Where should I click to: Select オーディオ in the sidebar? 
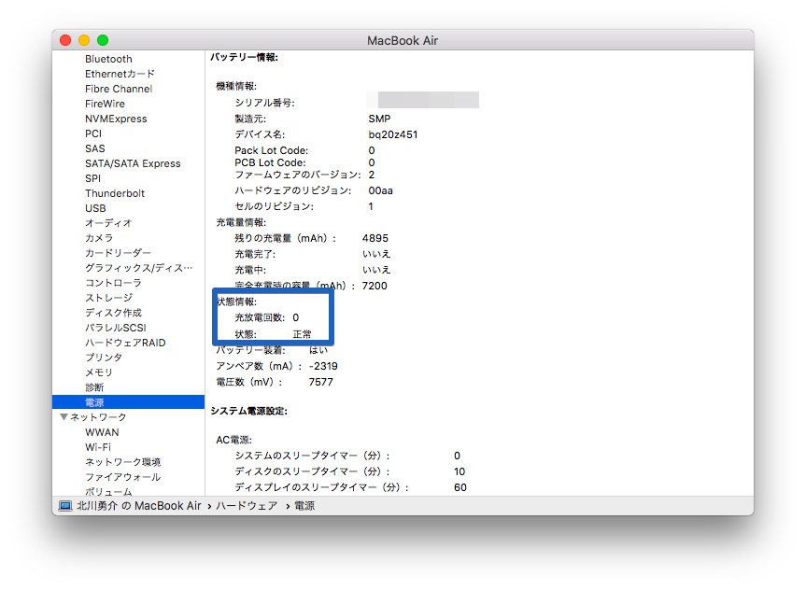point(108,223)
